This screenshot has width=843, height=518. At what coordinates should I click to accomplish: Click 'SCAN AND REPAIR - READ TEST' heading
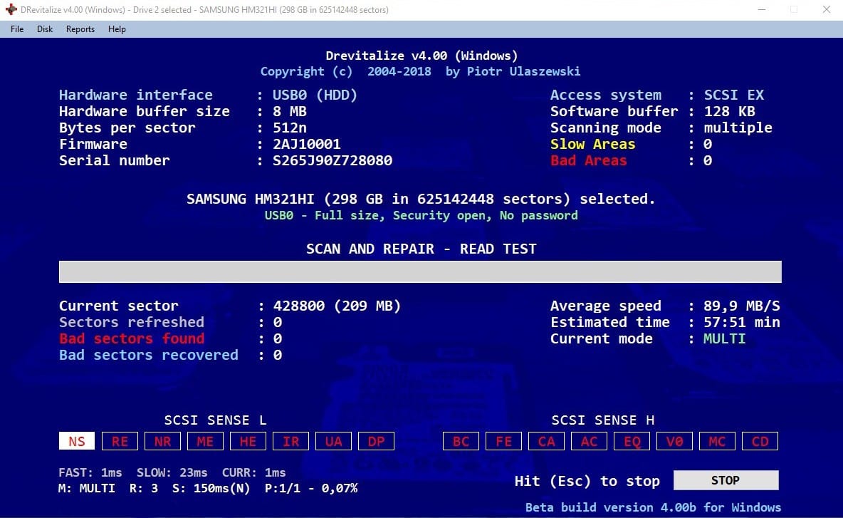click(x=421, y=249)
